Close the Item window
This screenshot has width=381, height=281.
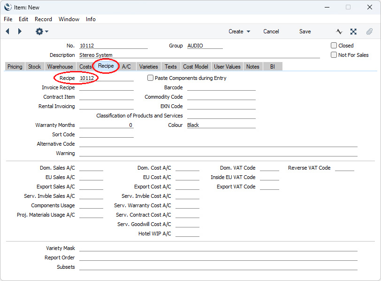coord(370,7)
